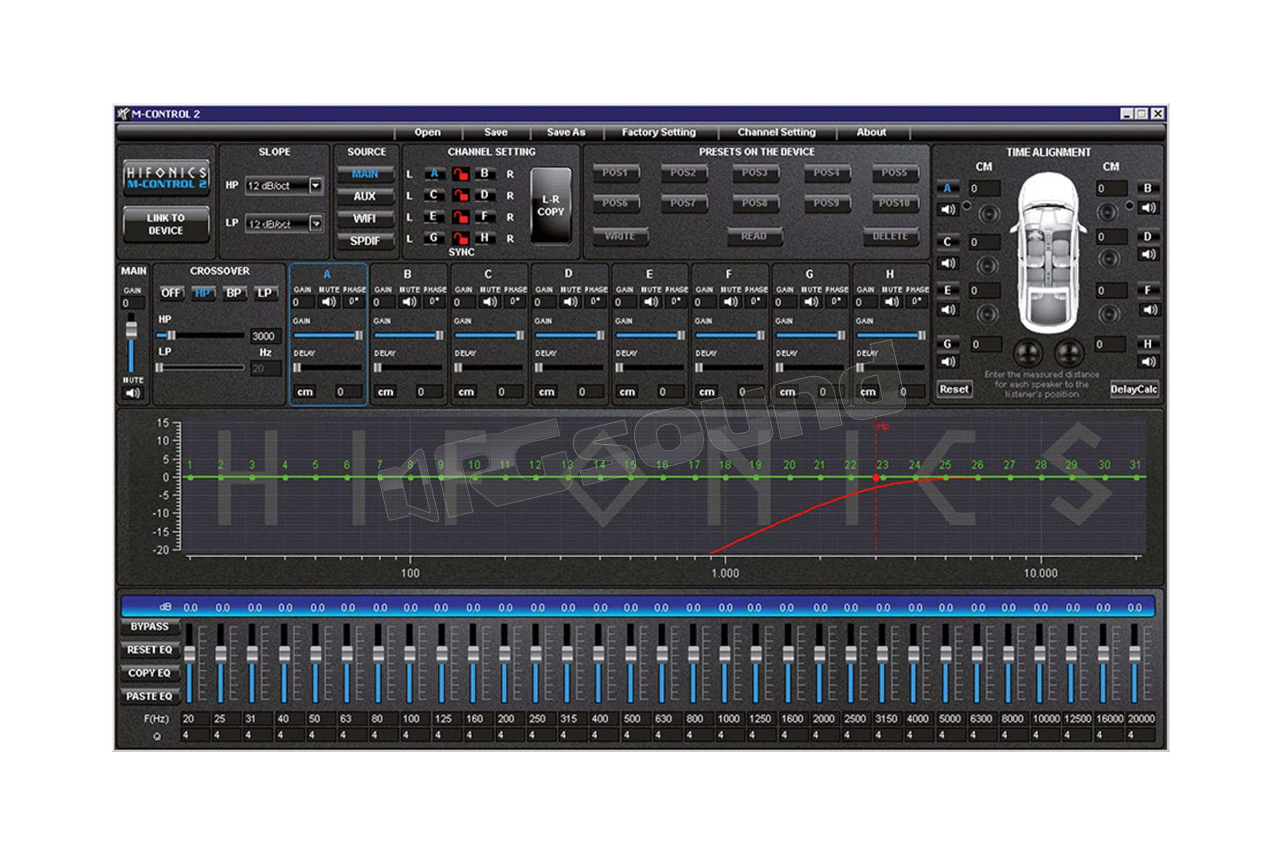1282x855 pixels.
Task: Mute channel E in channel strip
Action: (x=650, y=301)
